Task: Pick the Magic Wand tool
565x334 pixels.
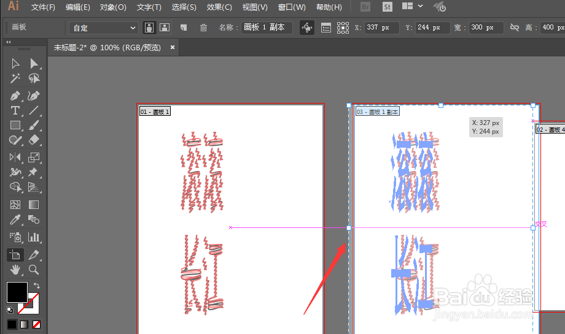Action: (15, 78)
